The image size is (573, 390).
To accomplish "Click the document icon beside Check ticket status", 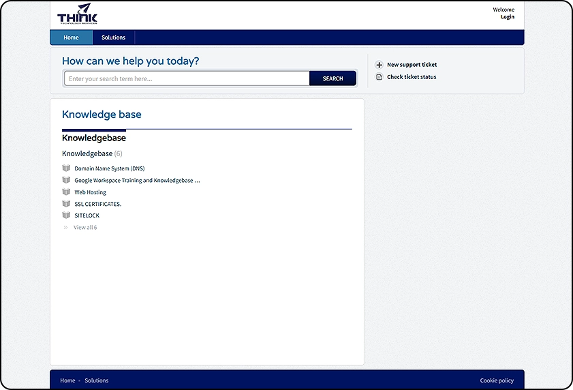I will click(x=380, y=77).
